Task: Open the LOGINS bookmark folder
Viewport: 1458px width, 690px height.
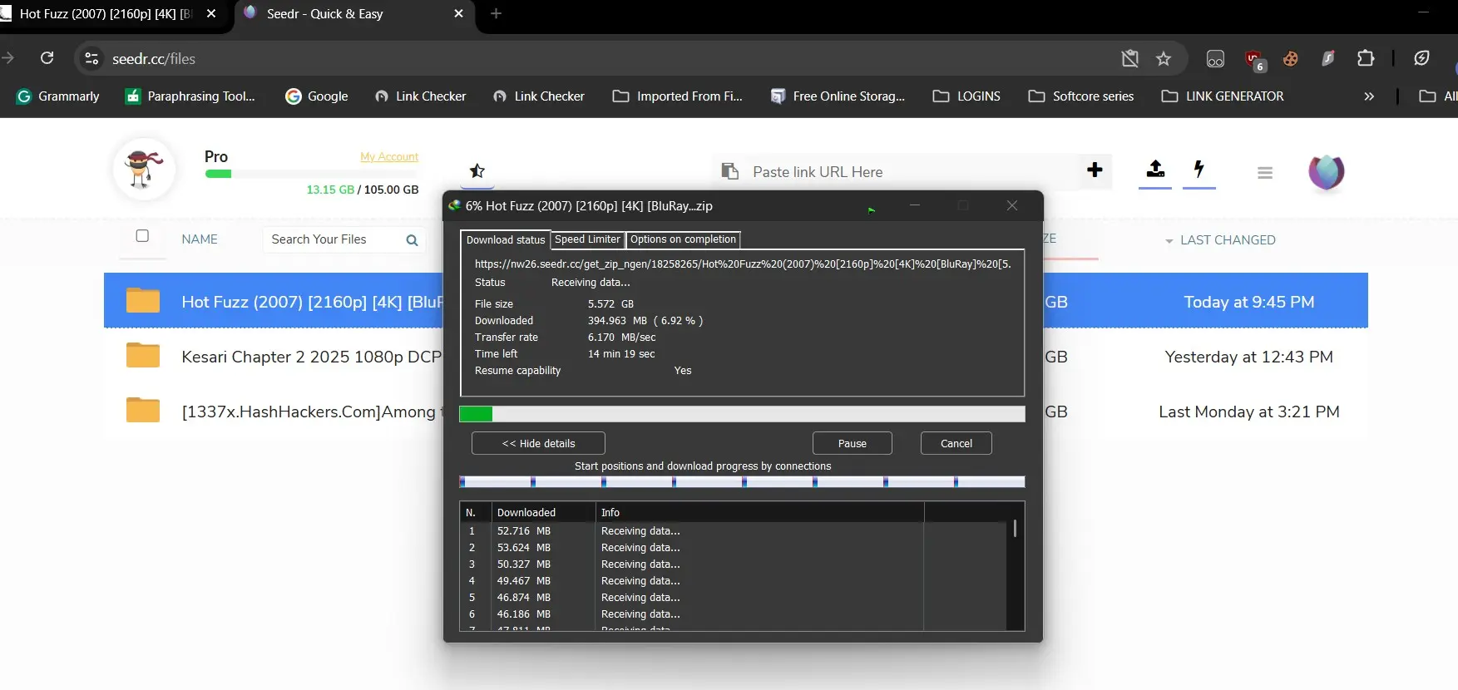Action: point(966,96)
